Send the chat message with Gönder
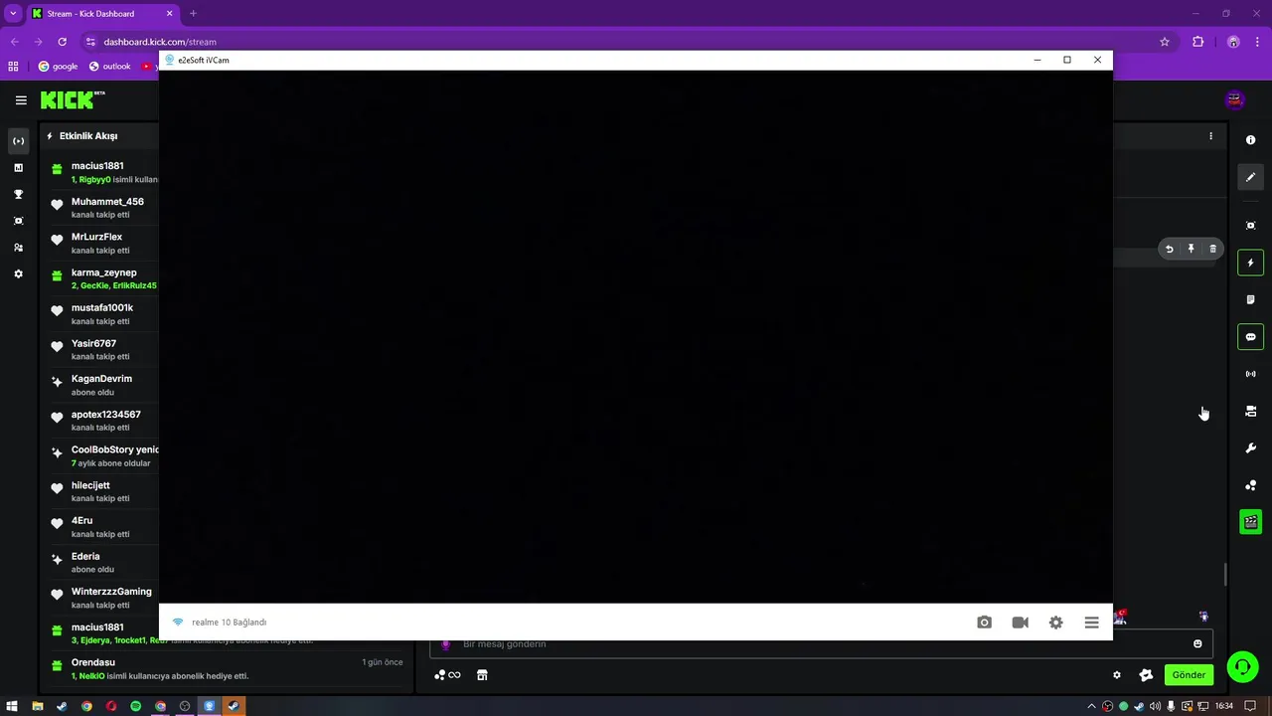This screenshot has height=716, width=1272. coord(1189,675)
